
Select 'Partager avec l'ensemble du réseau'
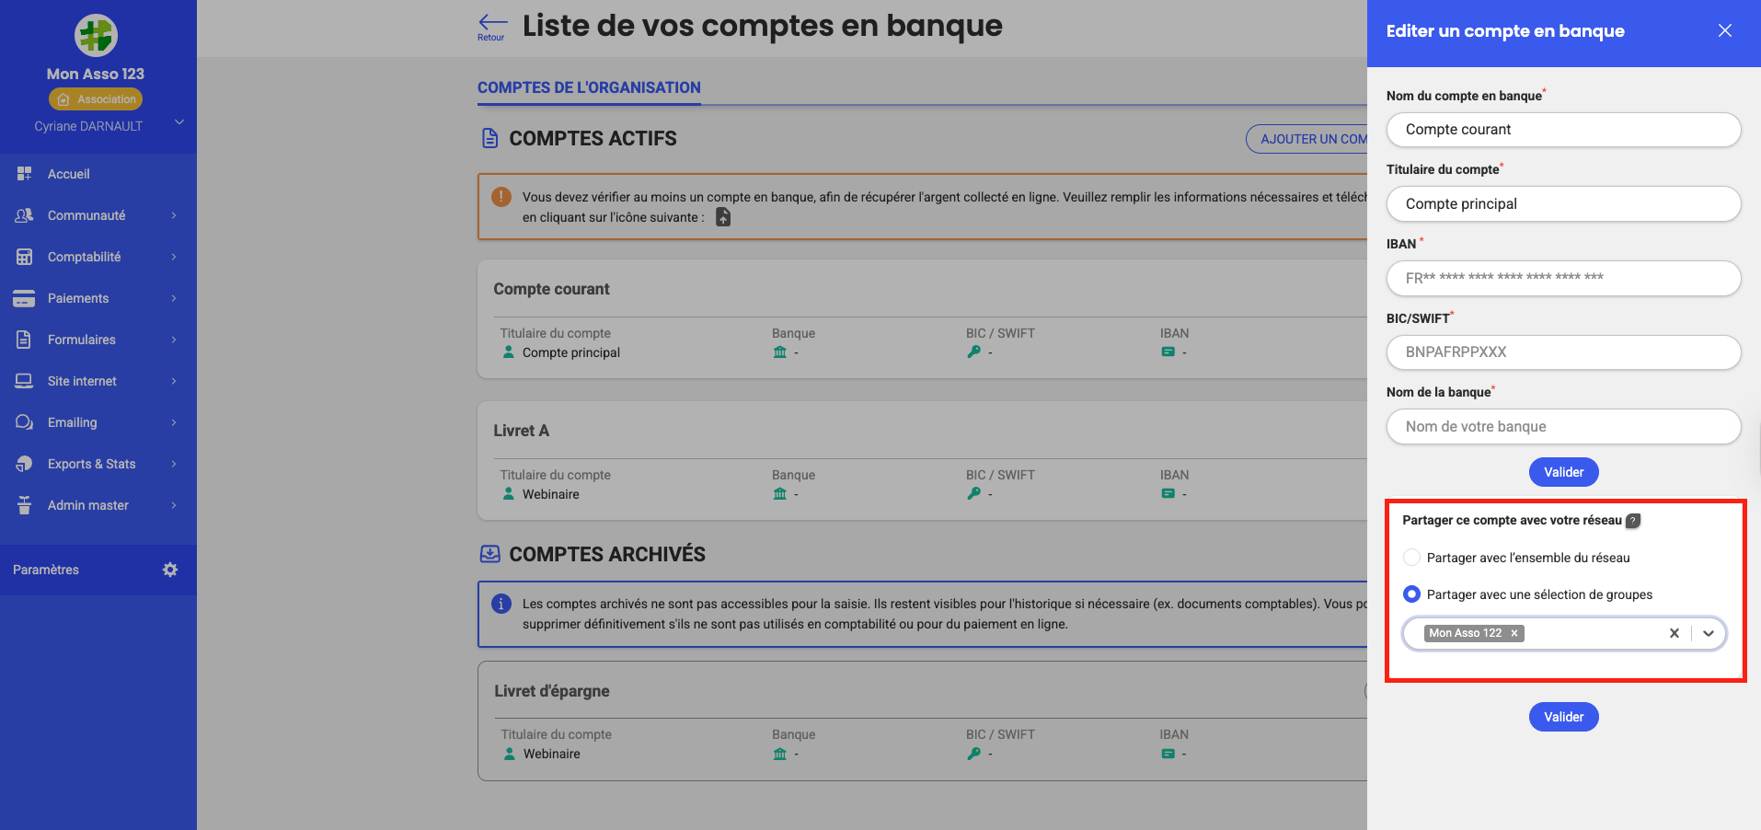(1411, 557)
